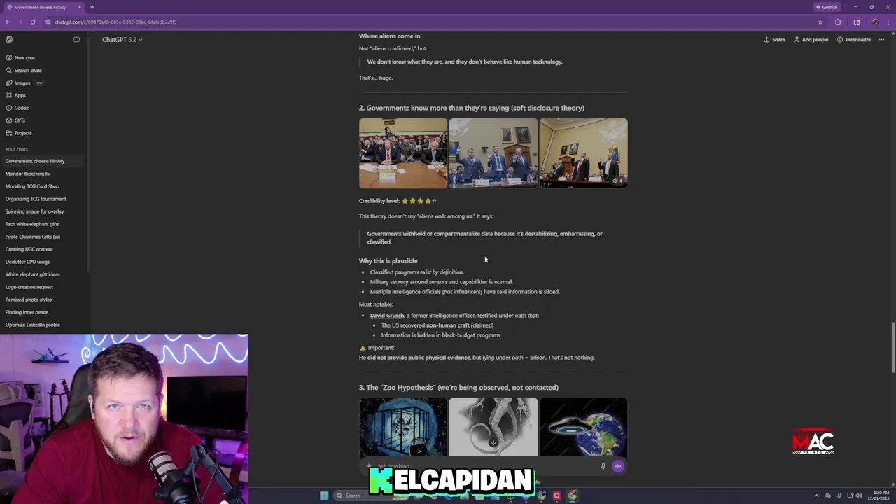The width and height of the screenshot is (896, 504).
Task: Open browser Extensions puzzle icon
Action: [x=838, y=22]
